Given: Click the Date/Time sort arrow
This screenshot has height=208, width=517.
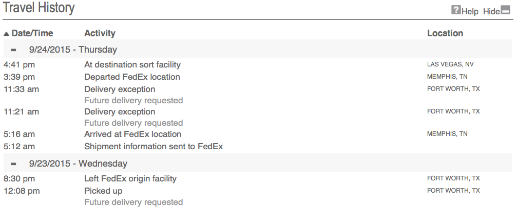Looking at the screenshot, I should 6,33.
